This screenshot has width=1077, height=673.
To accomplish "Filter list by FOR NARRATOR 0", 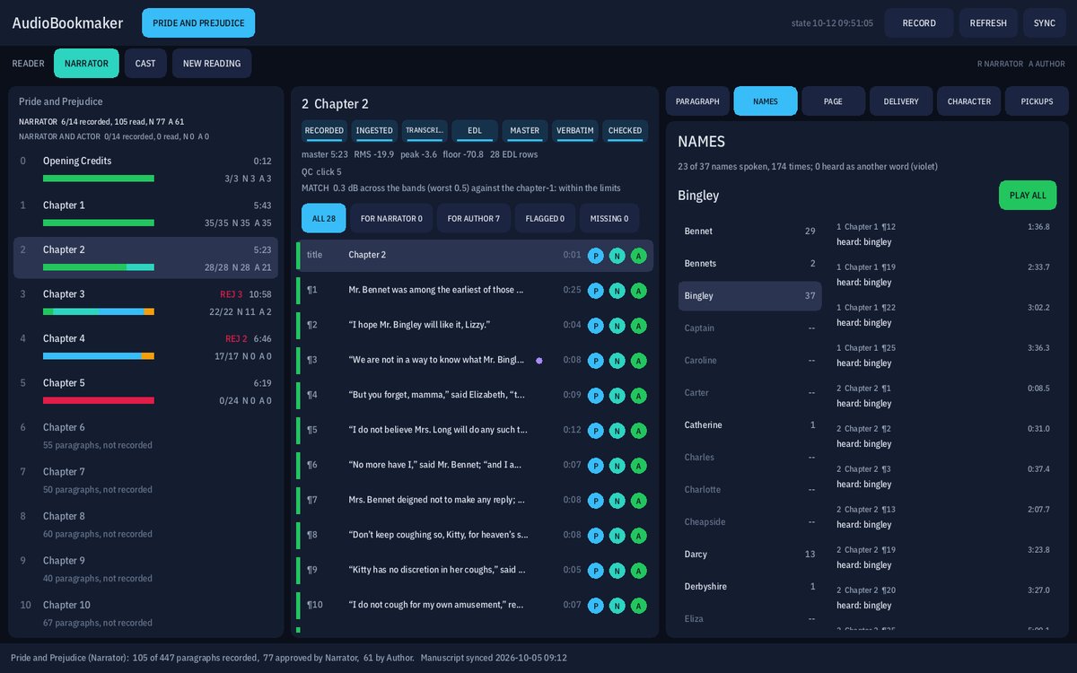I will click(391, 218).
